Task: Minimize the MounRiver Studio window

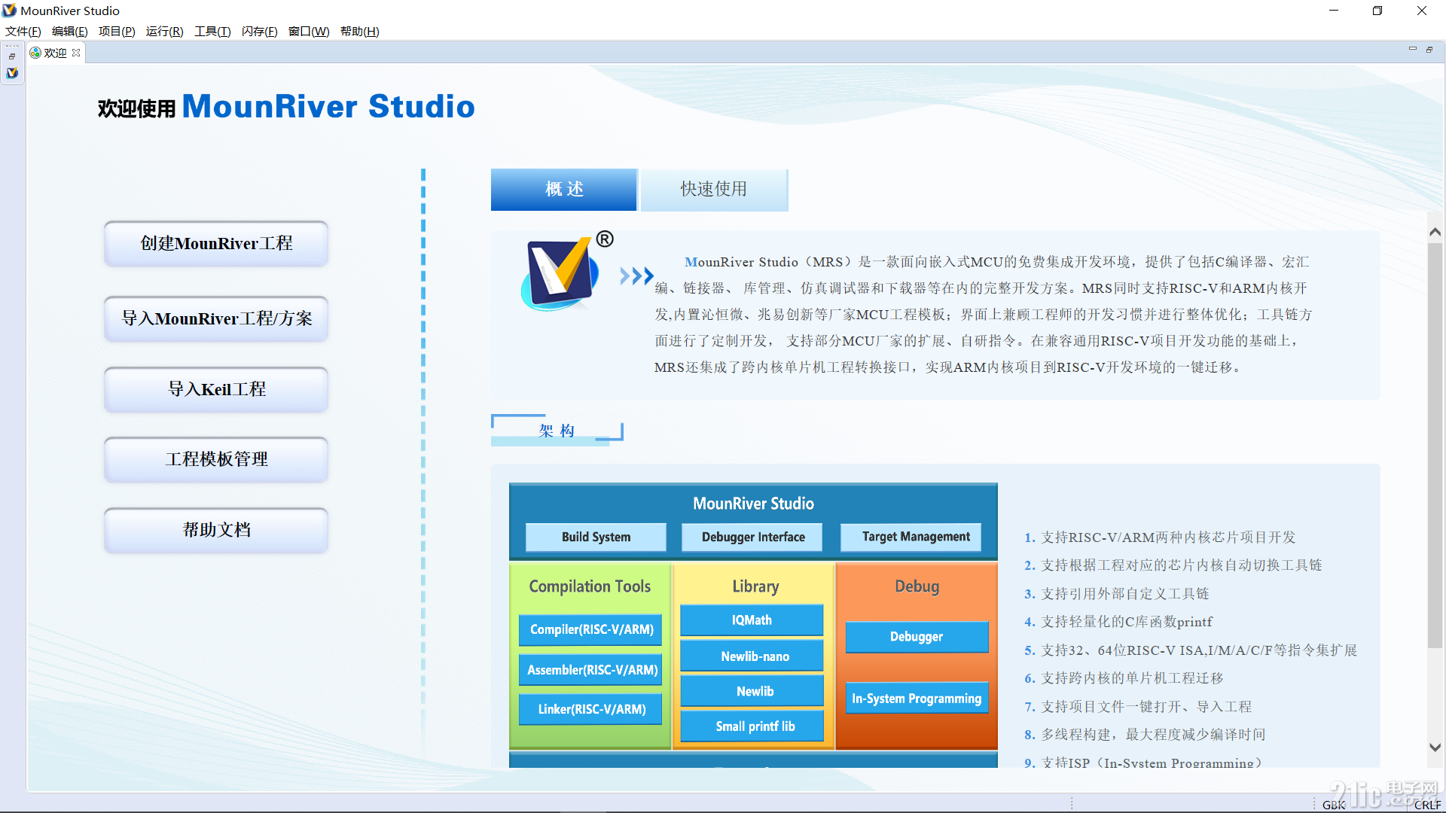Action: pyautogui.click(x=1334, y=11)
